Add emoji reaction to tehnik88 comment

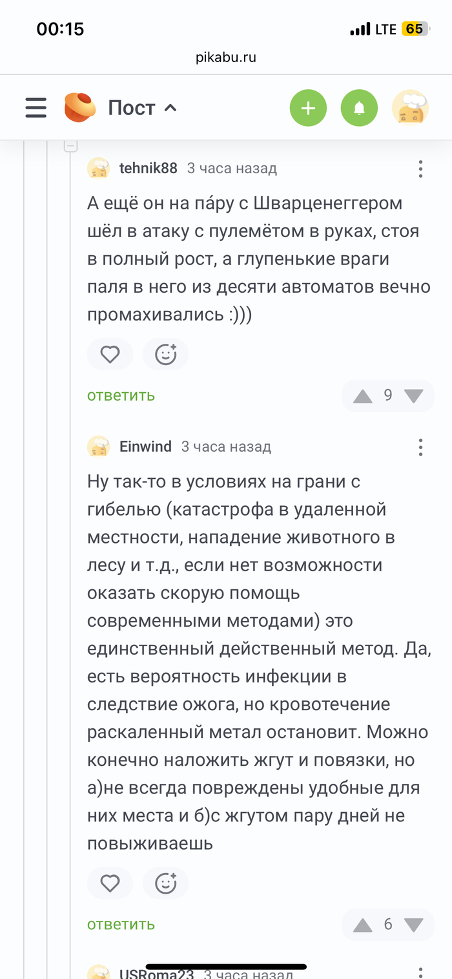(x=166, y=354)
